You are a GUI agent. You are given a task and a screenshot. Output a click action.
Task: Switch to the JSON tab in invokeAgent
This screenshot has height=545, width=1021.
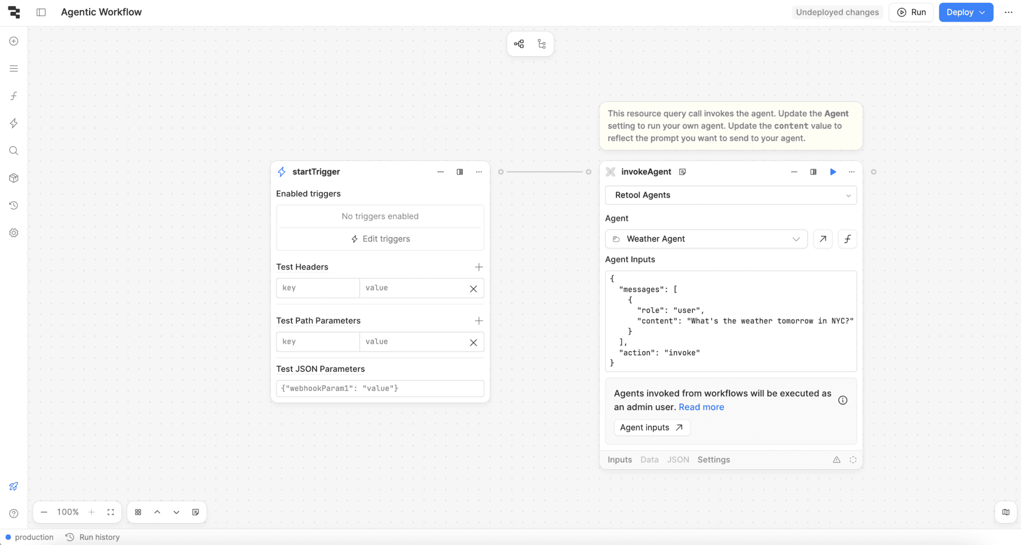coord(678,459)
